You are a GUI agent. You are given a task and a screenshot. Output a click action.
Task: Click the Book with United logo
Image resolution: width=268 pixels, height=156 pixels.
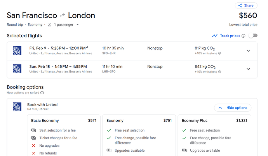[17, 107]
